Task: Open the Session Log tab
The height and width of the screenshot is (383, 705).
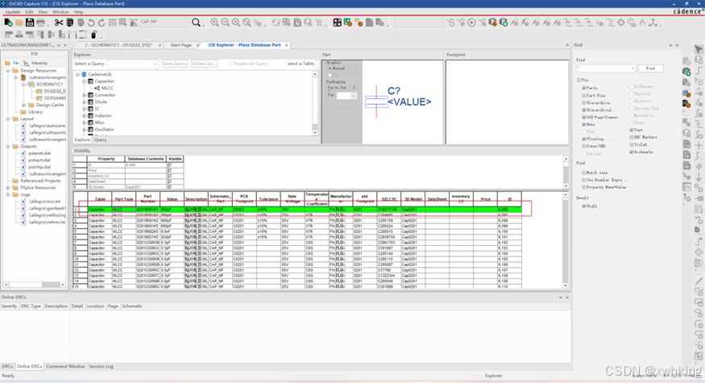Action: (x=102, y=366)
